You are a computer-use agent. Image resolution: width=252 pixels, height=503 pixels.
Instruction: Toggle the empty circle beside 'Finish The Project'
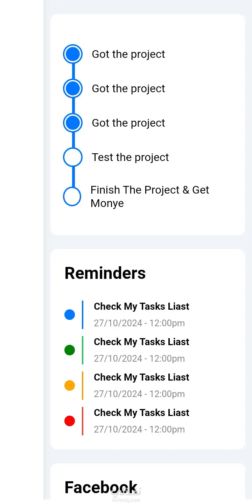[72, 196]
